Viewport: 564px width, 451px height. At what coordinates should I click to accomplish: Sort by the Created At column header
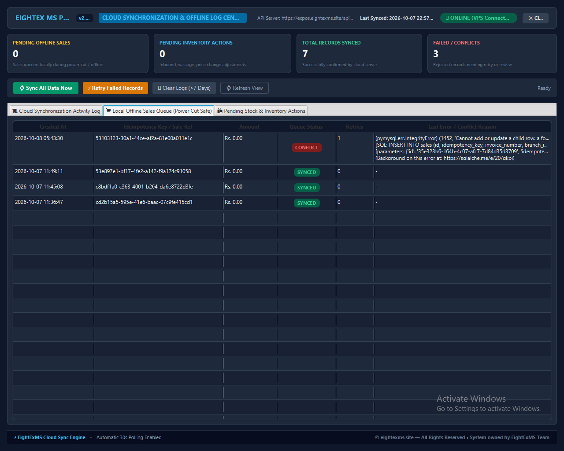(x=53, y=127)
